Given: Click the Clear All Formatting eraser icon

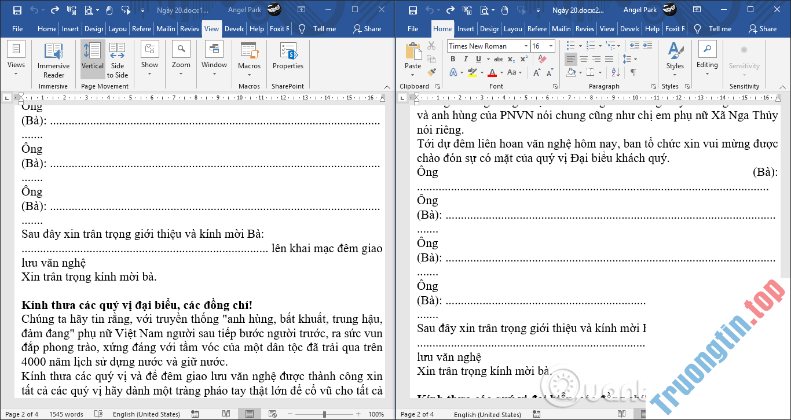Looking at the screenshot, I should 542,59.
